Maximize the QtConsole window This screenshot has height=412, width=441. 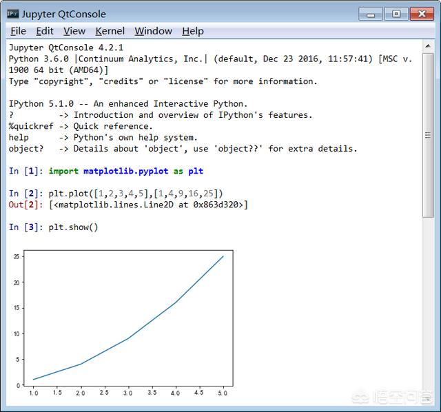tap(396, 13)
